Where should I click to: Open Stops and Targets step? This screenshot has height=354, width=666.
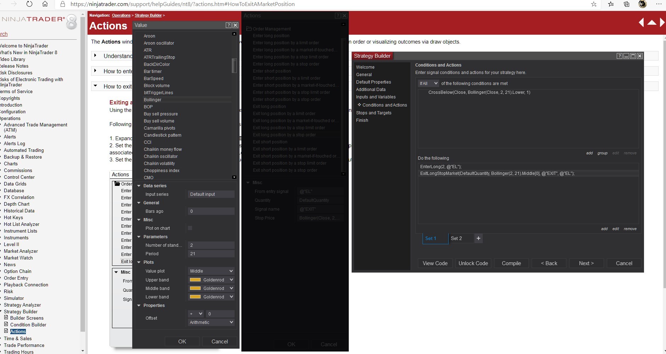(374, 113)
